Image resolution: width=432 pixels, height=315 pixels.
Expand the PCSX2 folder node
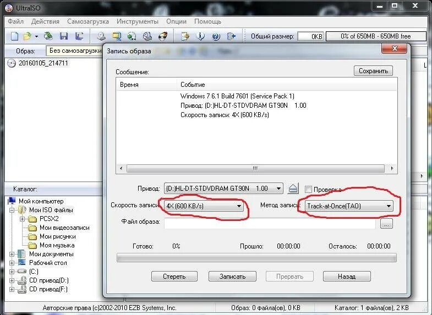point(22,219)
